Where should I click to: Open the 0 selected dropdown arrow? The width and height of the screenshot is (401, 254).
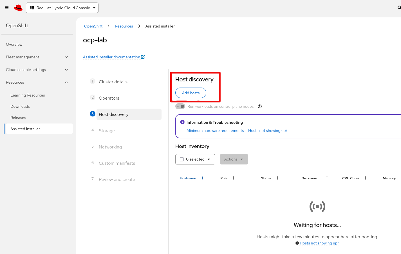pos(209,159)
